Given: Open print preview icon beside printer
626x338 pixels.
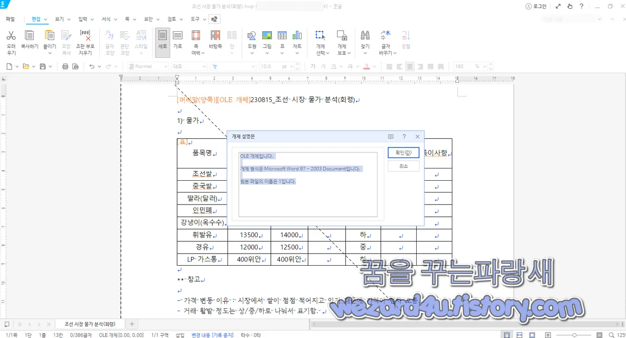Looking at the screenshot, I should pyautogui.click(x=75, y=66).
